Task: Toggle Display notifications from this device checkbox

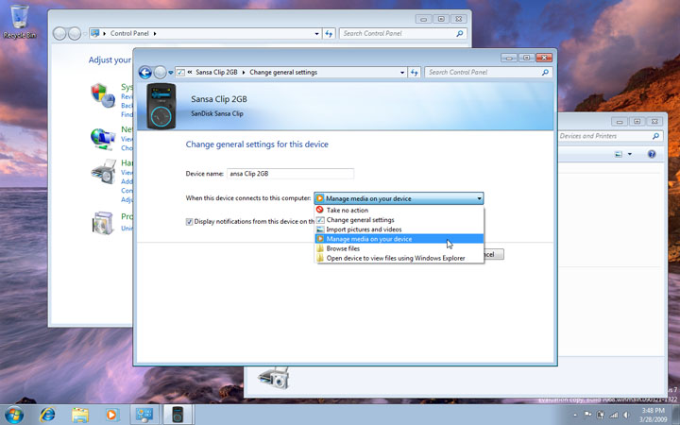Action: (191, 221)
